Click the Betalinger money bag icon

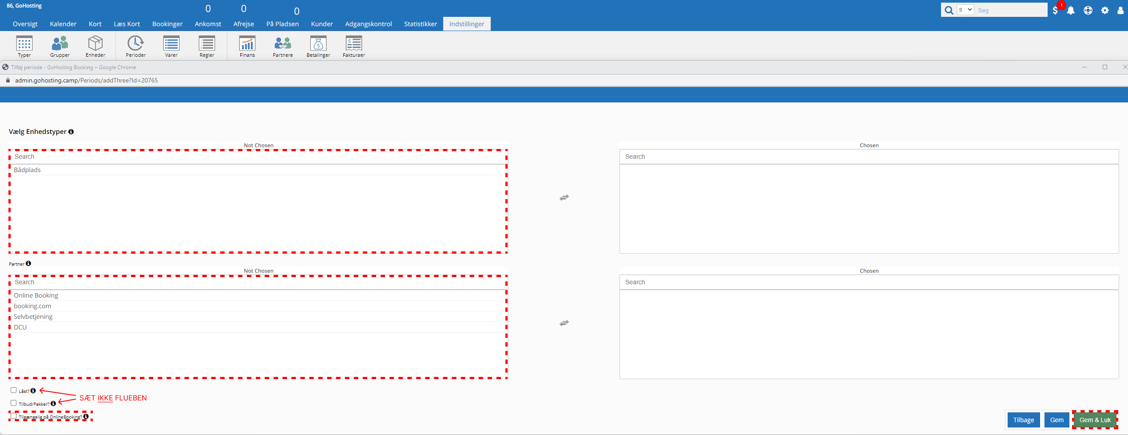click(318, 44)
